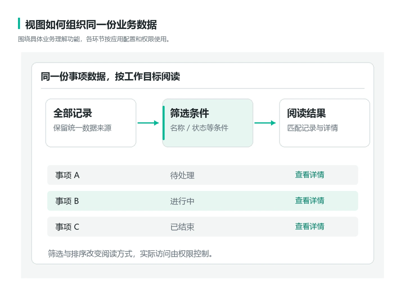Select the 阅读结果 card
This screenshot has width=405, height=290.
[x=324, y=123]
